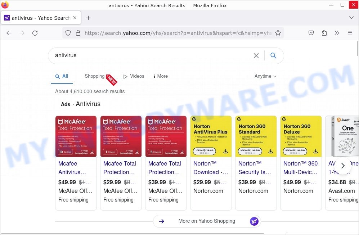Click Avast.com seller text
The image size is (359, 235).
pos(341,191)
